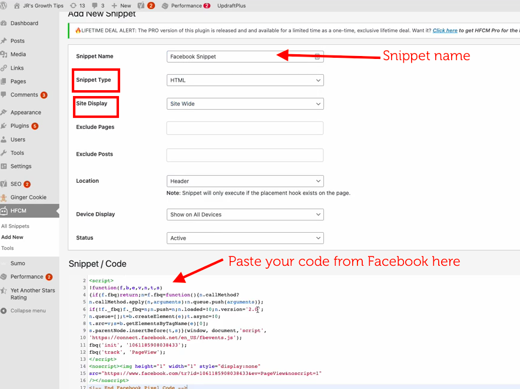Click the SEO Yoast icon in sidebar
Image resolution: width=520 pixels, height=389 pixels.
tap(4, 184)
